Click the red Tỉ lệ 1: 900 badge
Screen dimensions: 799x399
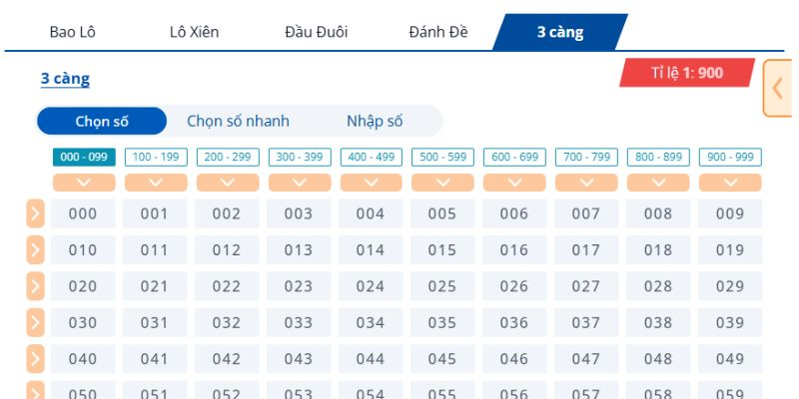pyautogui.click(x=686, y=73)
